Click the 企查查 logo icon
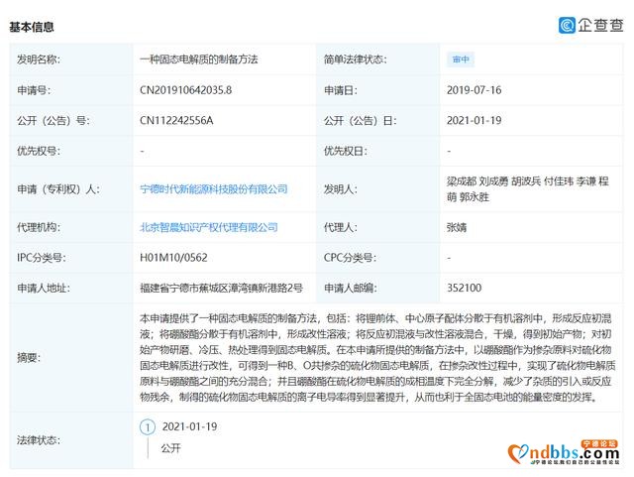 pyautogui.click(x=569, y=25)
